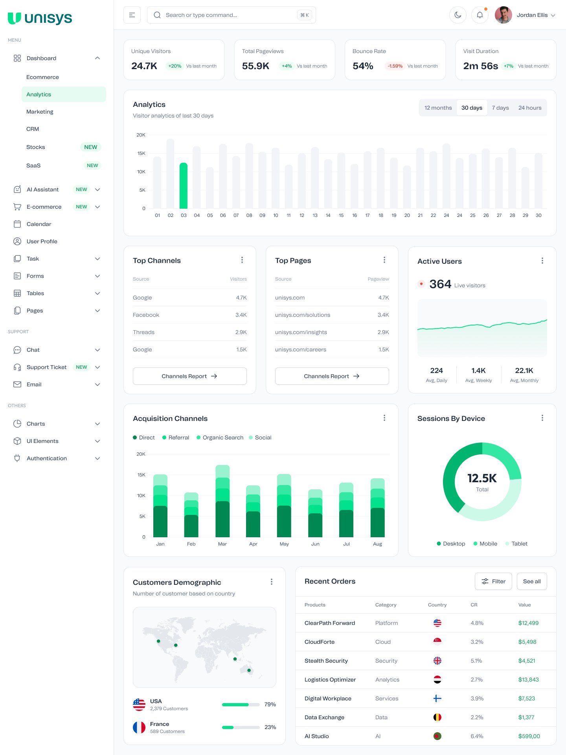Image resolution: width=566 pixels, height=755 pixels.
Task: Click the E-commerce cart icon
Action: [17, 207]
